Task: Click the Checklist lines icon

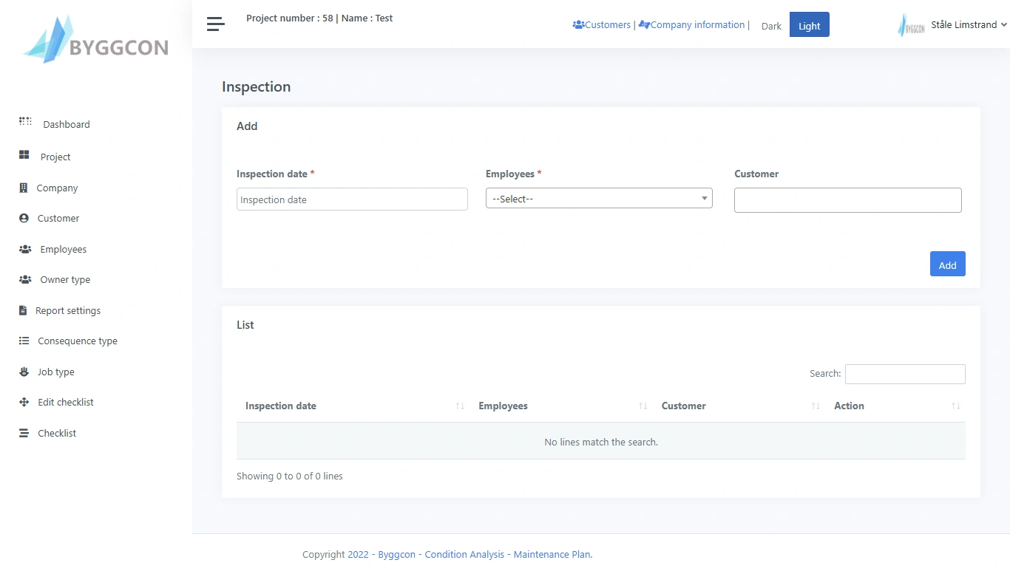Action: point(24,433)
